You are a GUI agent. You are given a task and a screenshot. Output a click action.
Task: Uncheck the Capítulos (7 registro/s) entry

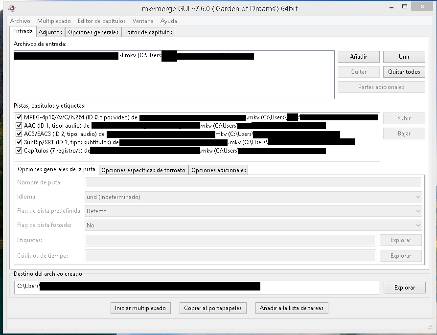pyautogui.click(x=19, y=150)
